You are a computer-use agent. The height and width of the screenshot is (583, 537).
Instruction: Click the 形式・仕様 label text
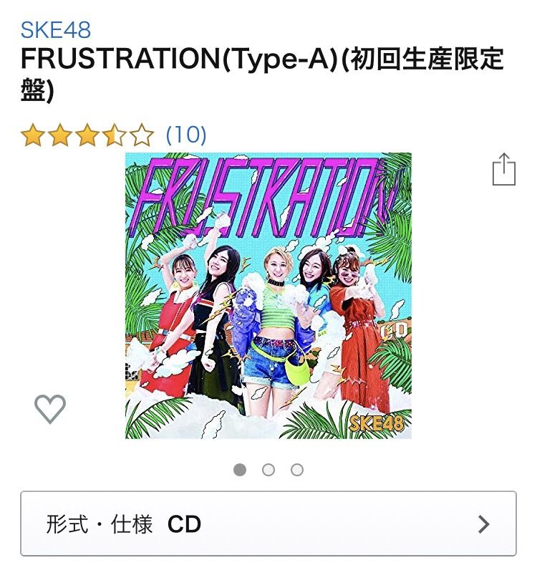[100, 524]
